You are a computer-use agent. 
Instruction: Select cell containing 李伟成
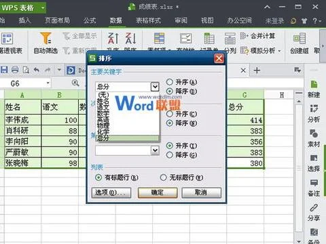pyautogui.click(x=22, y=120)
